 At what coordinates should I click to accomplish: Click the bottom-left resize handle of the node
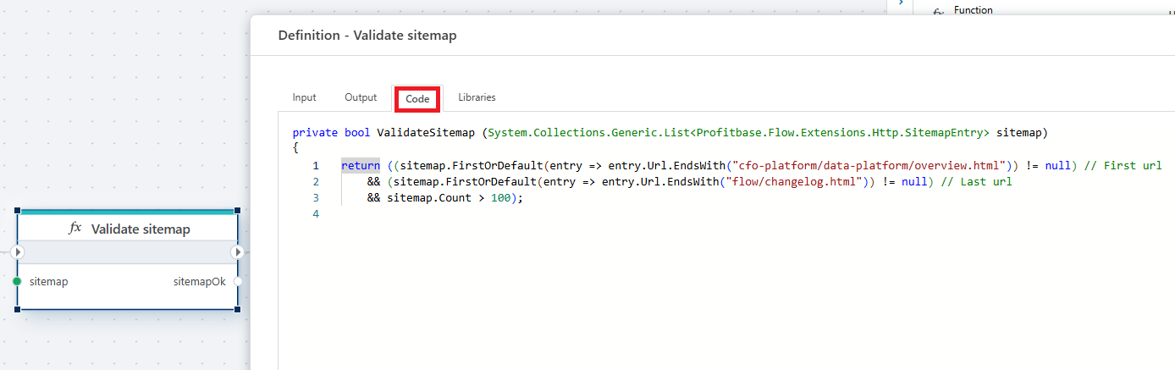18,309
